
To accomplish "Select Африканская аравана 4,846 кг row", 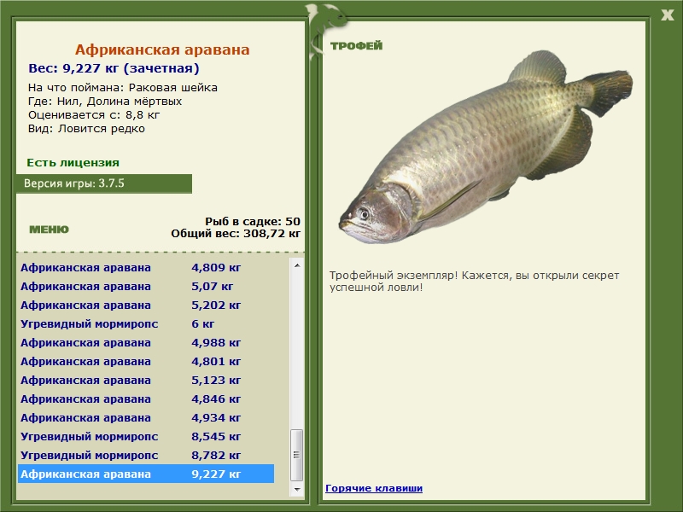I will click(146, 399).
